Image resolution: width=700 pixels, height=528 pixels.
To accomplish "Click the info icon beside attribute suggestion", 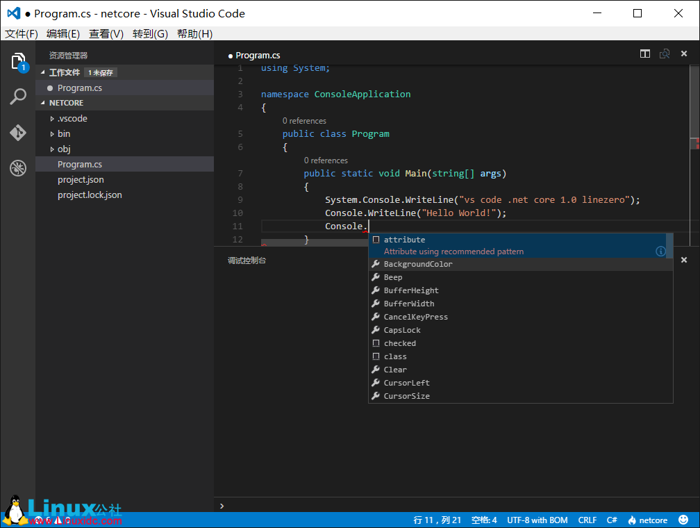I will (660, 251).
